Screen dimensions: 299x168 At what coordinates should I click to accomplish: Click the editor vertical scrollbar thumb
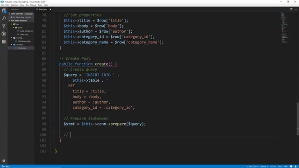298,119
